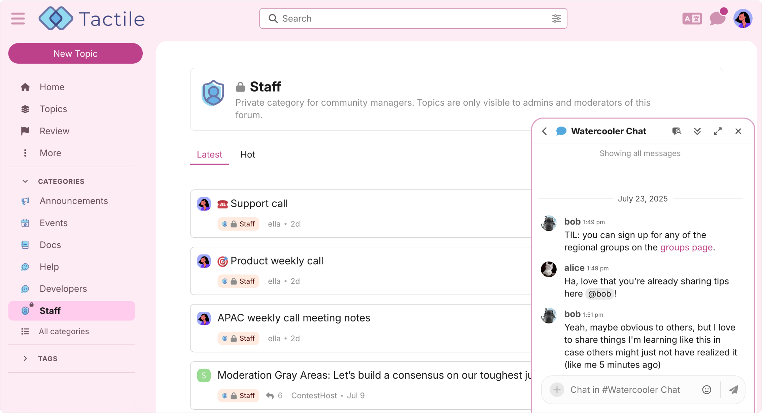Open your profile avatar picture

click(743, 19)
